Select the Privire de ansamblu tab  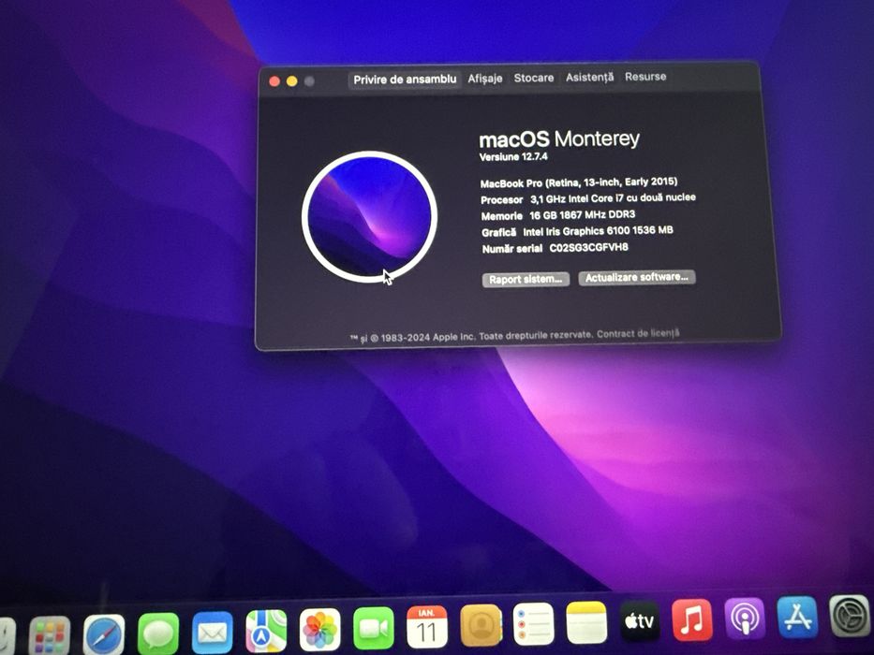[405, 80]
